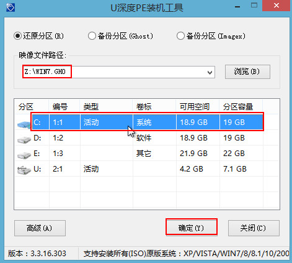This screenshot has width=292, height=263.
Task: Click the 浏览 (B) browse button
Action: [247, 72]
